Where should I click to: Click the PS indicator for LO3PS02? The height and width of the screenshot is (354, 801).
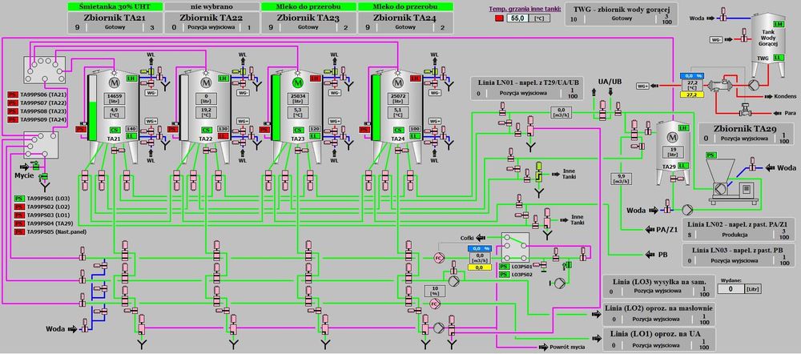[504, 275]
